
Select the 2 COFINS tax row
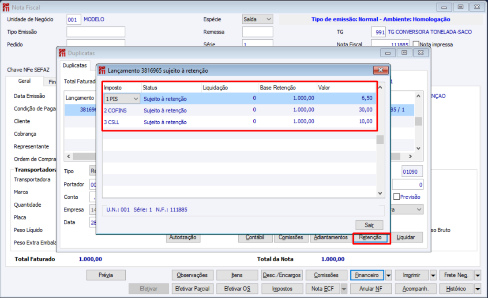[x=240, y=110]
